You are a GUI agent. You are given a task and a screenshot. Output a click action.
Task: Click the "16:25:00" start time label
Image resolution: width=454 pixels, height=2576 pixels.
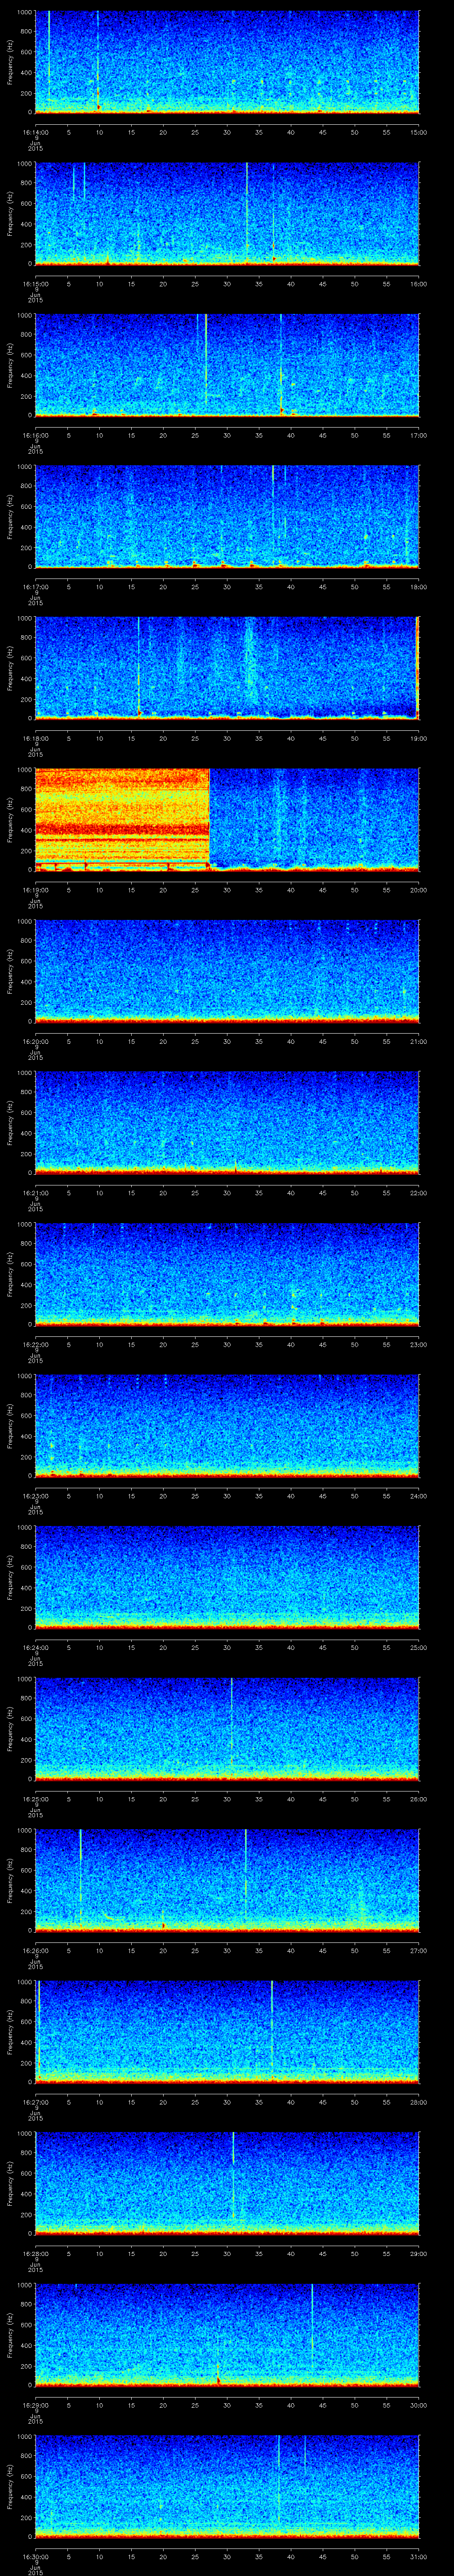(x=35, y=1799)
